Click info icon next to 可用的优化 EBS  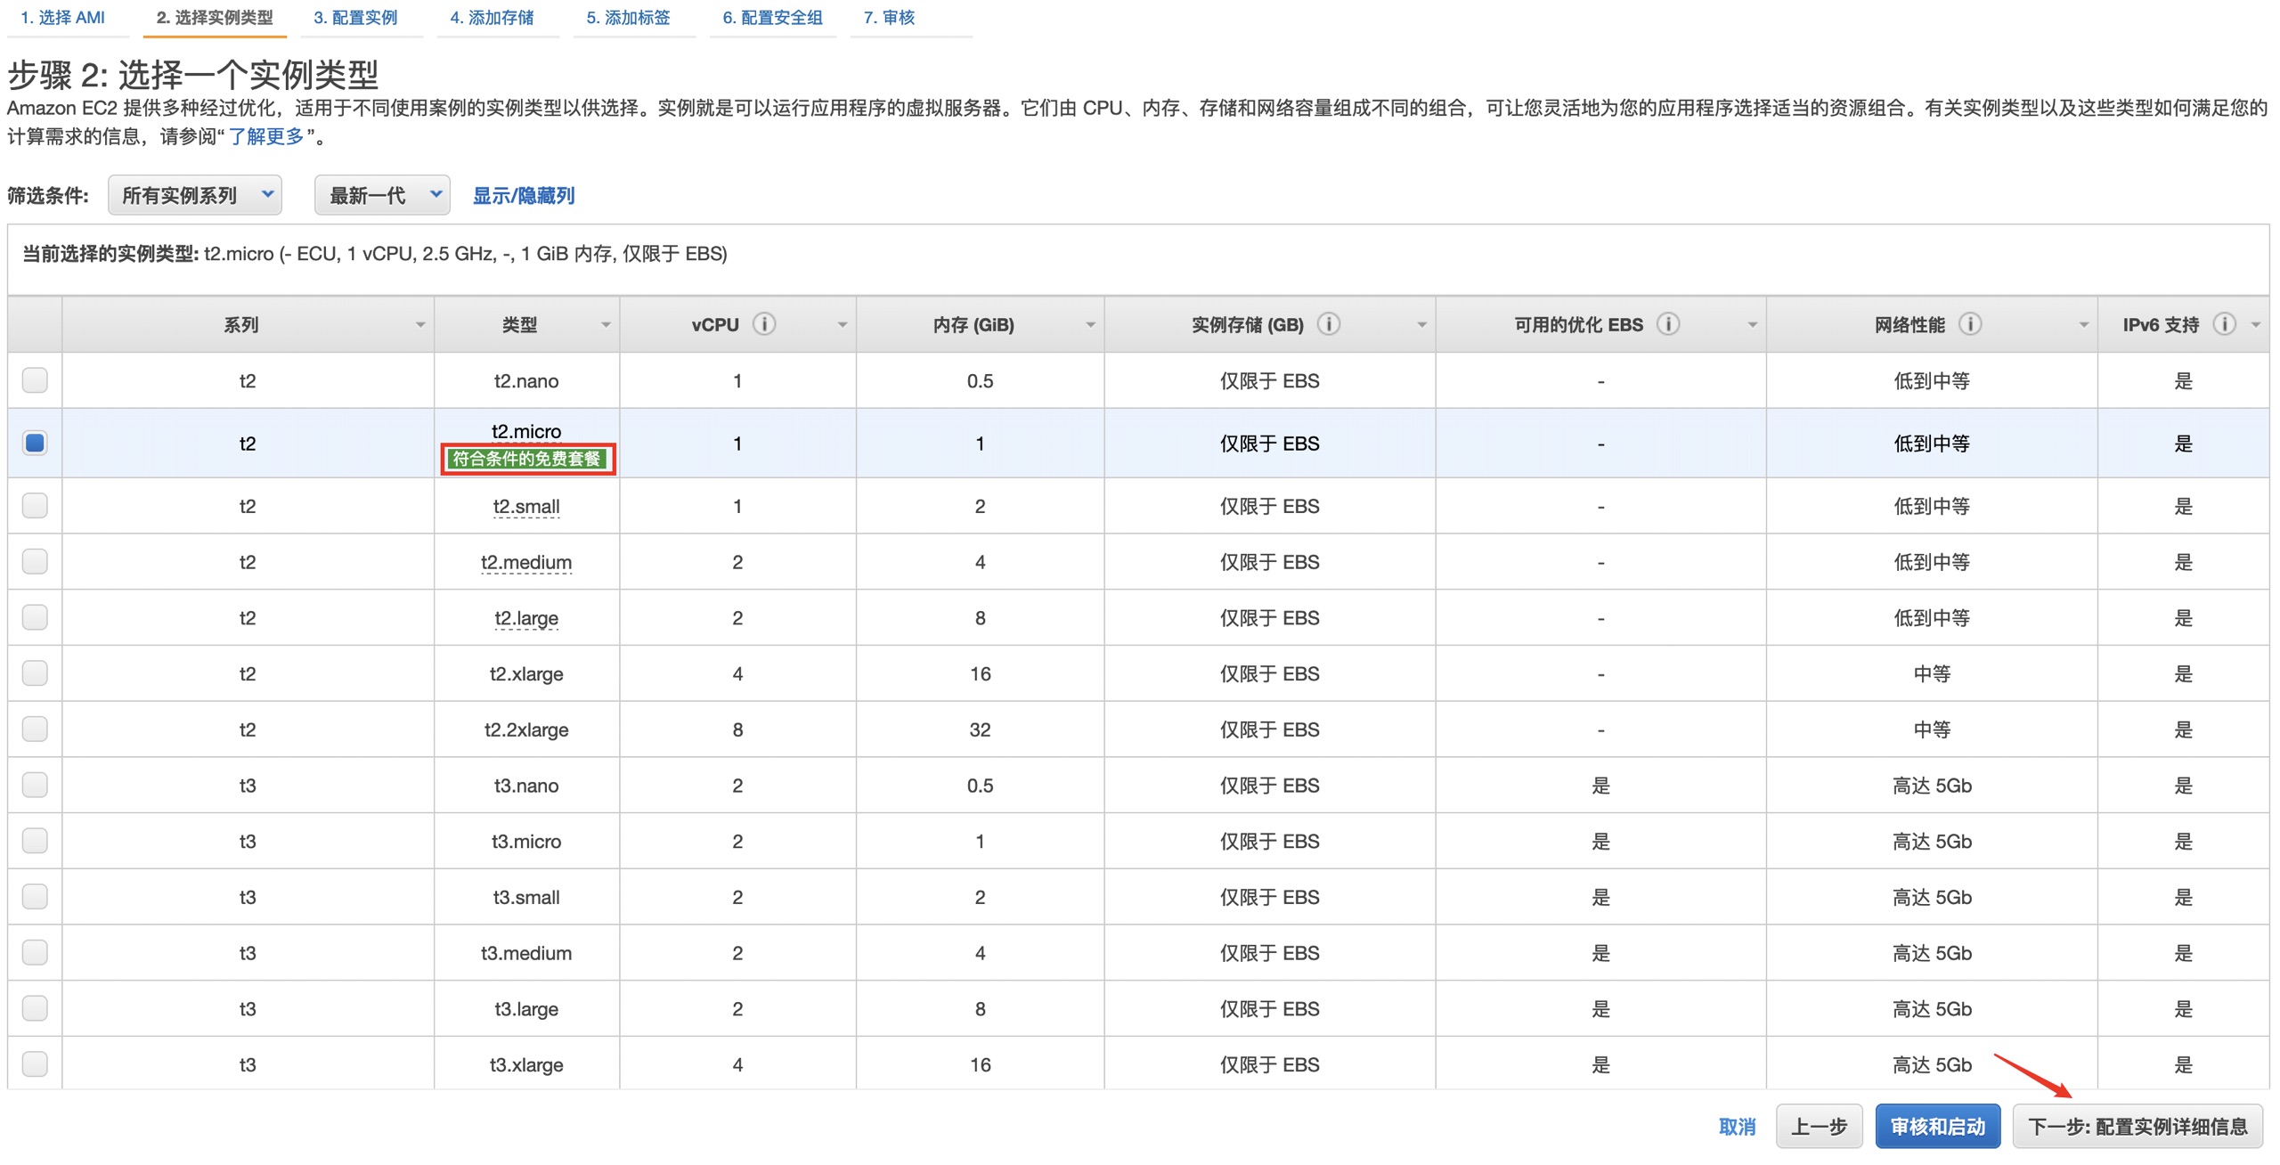pyautogui.click(x=1667, y=324)
